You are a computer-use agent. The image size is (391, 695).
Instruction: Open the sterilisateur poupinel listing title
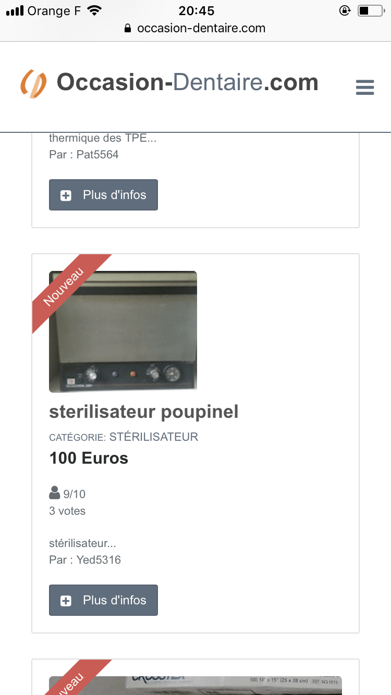[x=143, y=412]
